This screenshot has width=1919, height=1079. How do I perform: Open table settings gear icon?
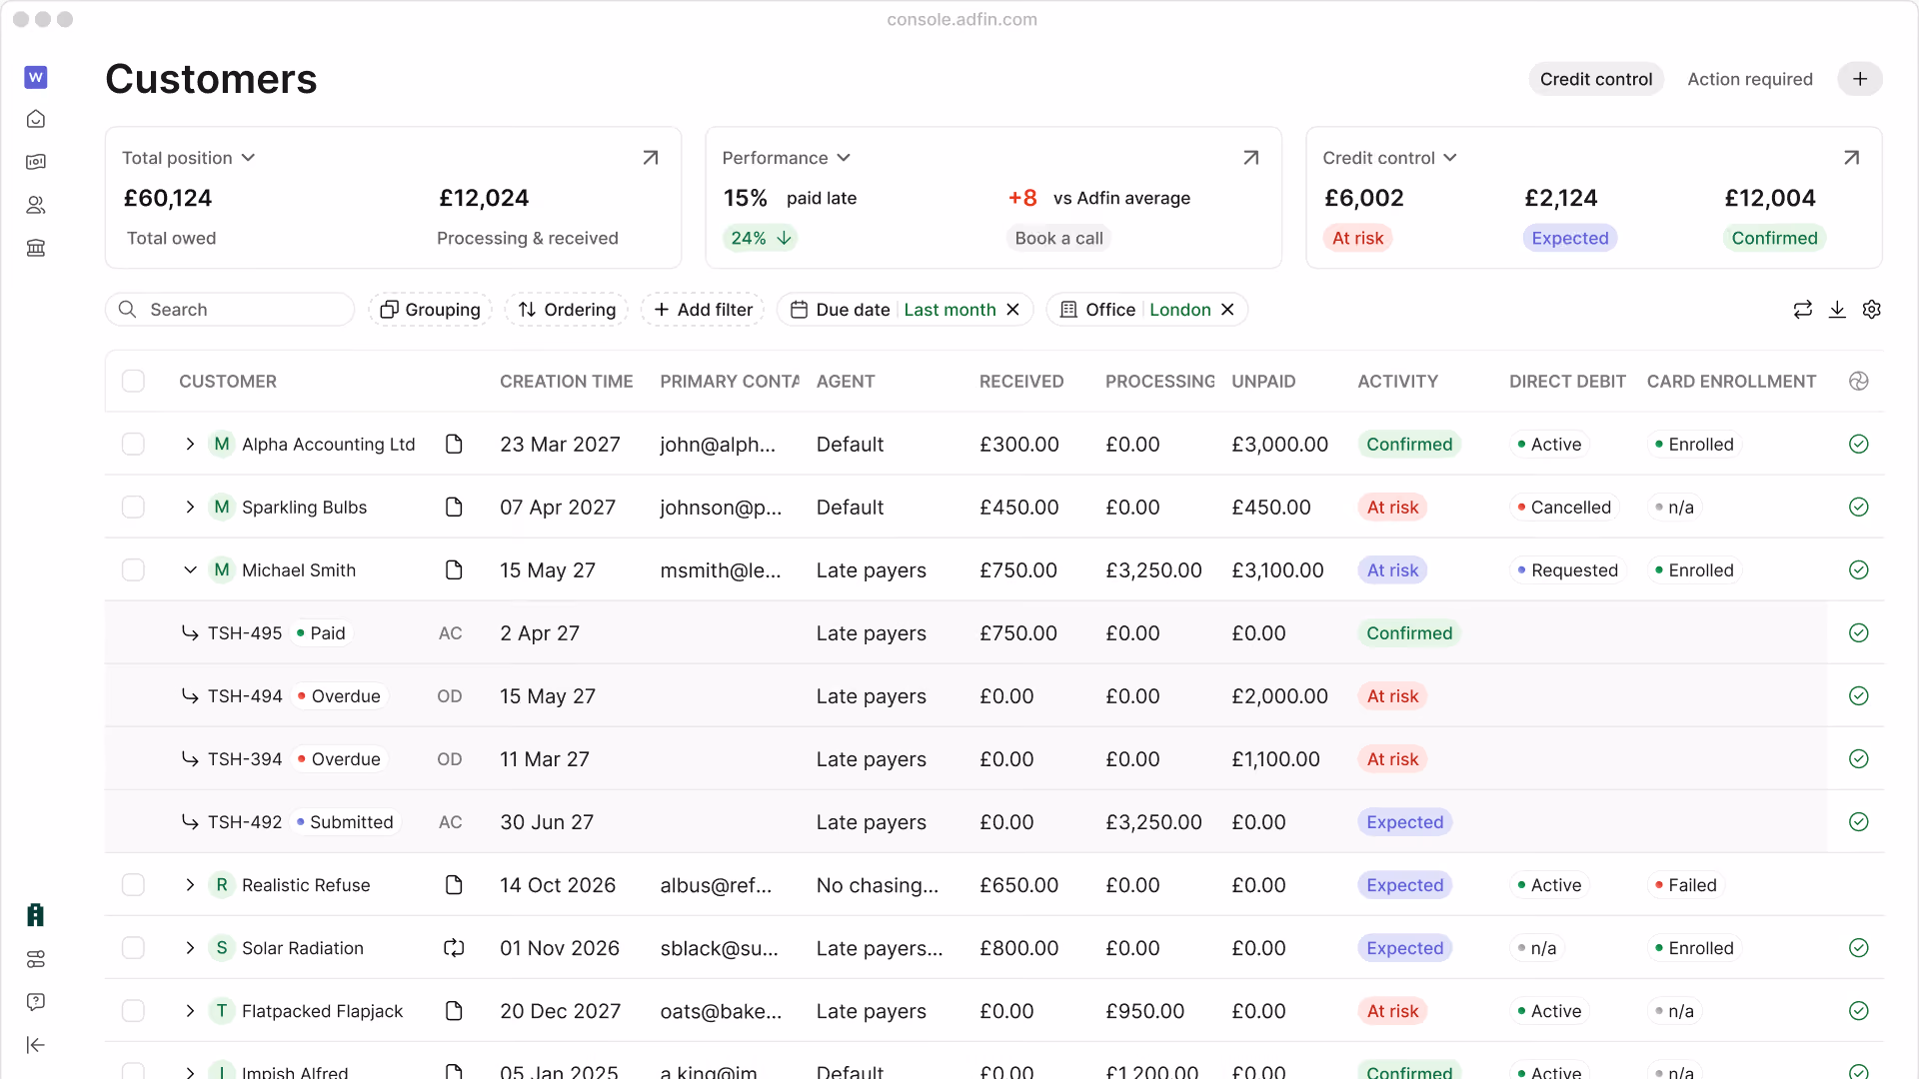[1872, 310]
